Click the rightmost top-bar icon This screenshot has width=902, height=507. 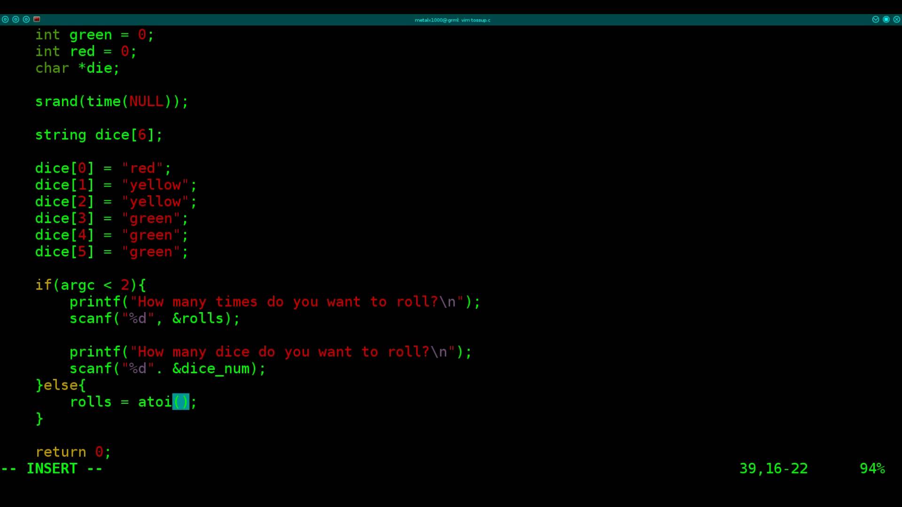(x=896, y=19)
